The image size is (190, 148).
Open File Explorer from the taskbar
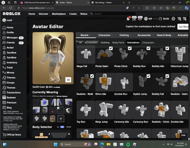(x=108, y=144)
